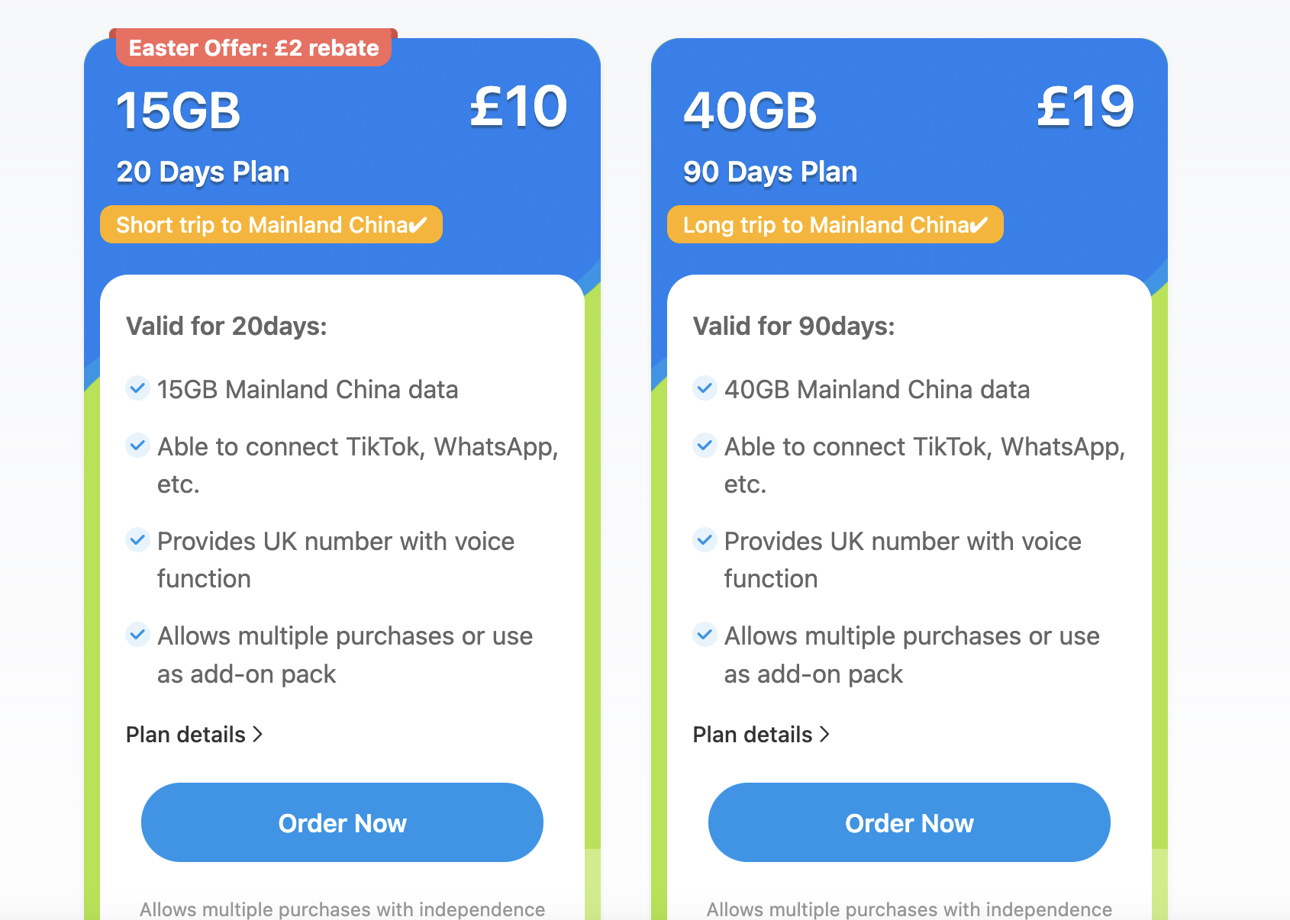Select the Long trip to Mainland China tag
This screenshot has width=1290, height=920.
pos(835,225)
